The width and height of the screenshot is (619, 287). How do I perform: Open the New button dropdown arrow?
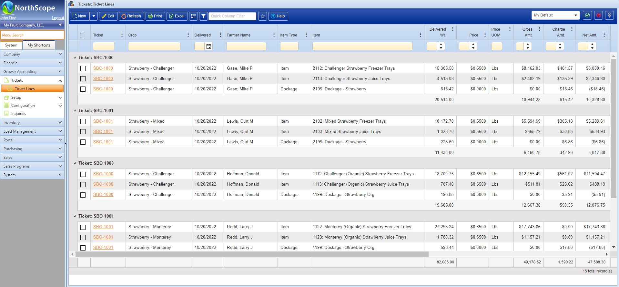[94, 16]
